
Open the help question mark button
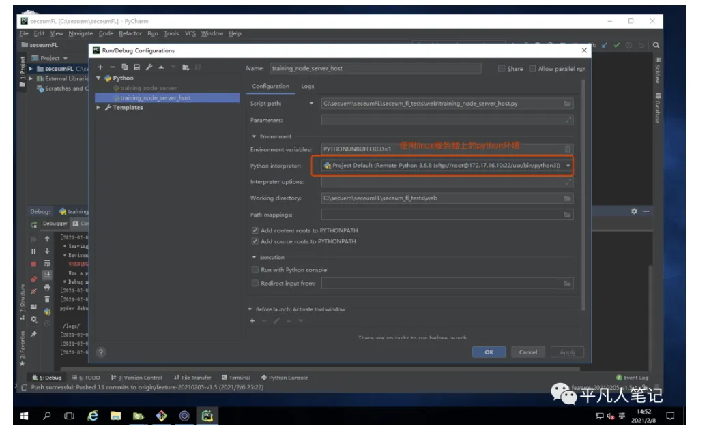pos(101,352)
